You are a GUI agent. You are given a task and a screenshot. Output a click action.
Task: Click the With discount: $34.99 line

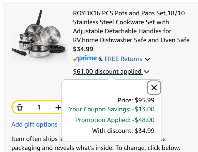click(x=123, y=130)
